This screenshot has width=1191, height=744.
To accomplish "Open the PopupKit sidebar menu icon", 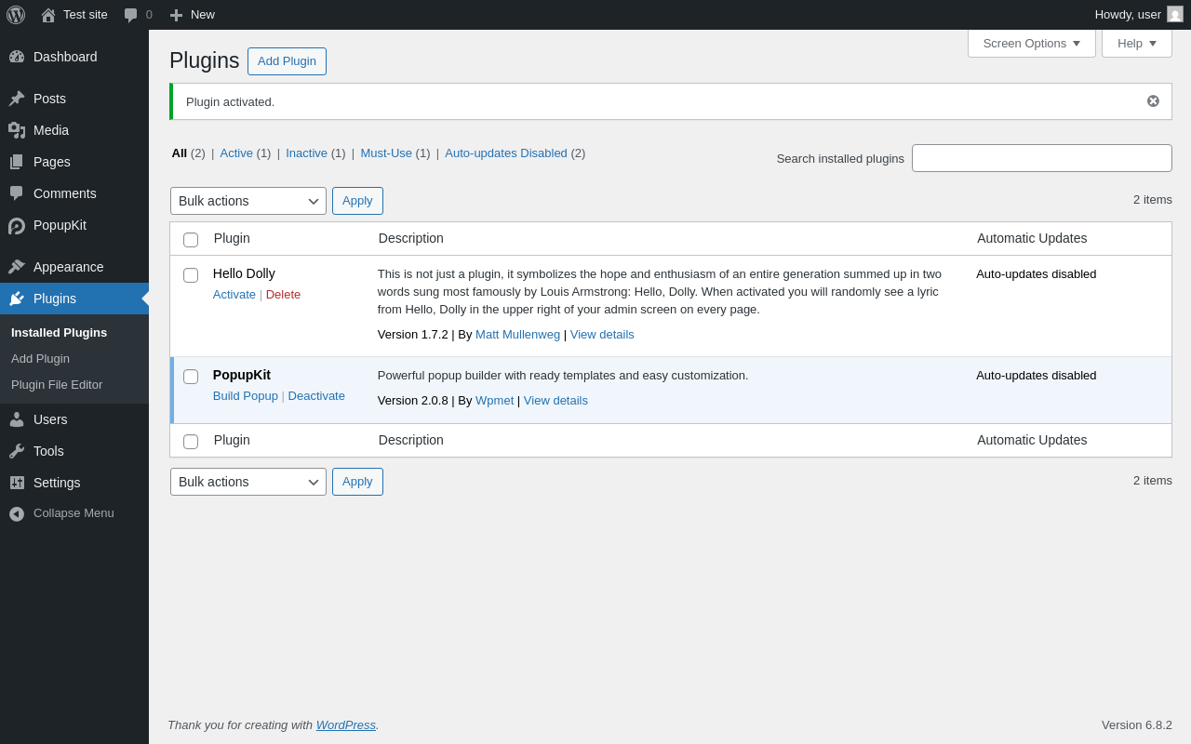I will pos(17,226).
